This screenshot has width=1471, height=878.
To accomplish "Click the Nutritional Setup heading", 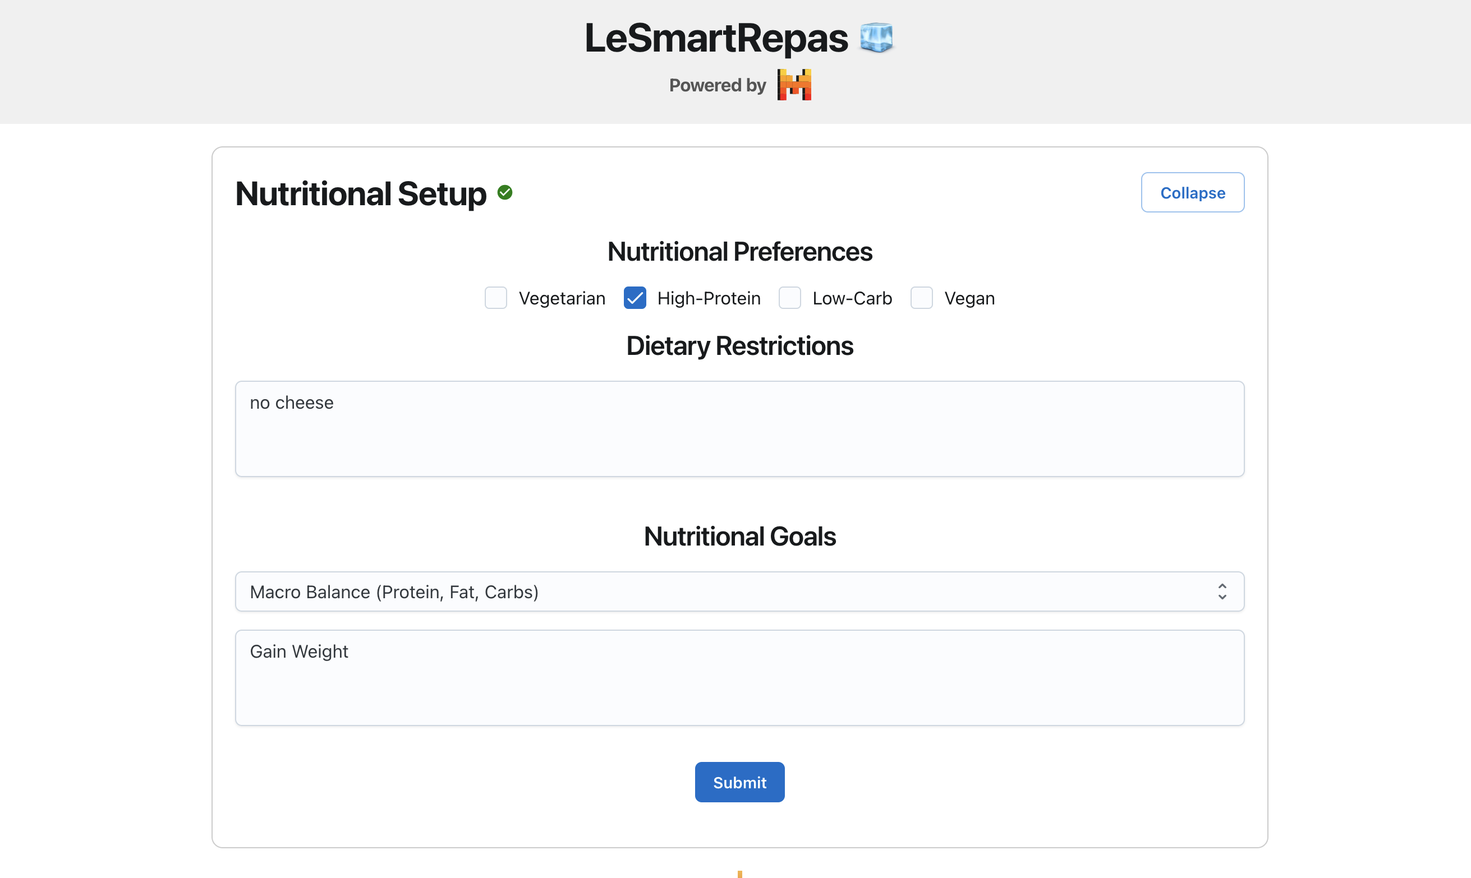I will [x=361, y=193].
